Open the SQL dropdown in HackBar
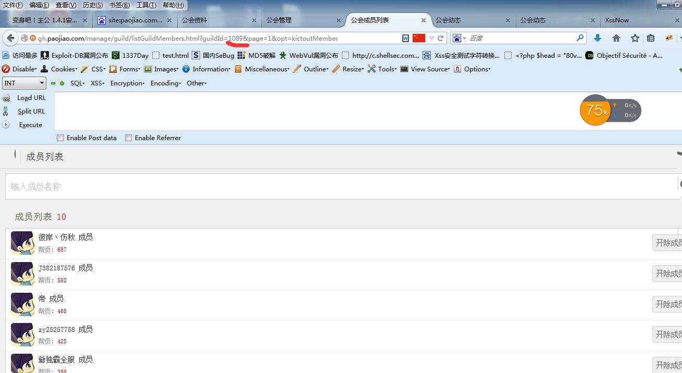Image resolution: width=682 pixels, height=373 pixels. (x=78, y=83)
